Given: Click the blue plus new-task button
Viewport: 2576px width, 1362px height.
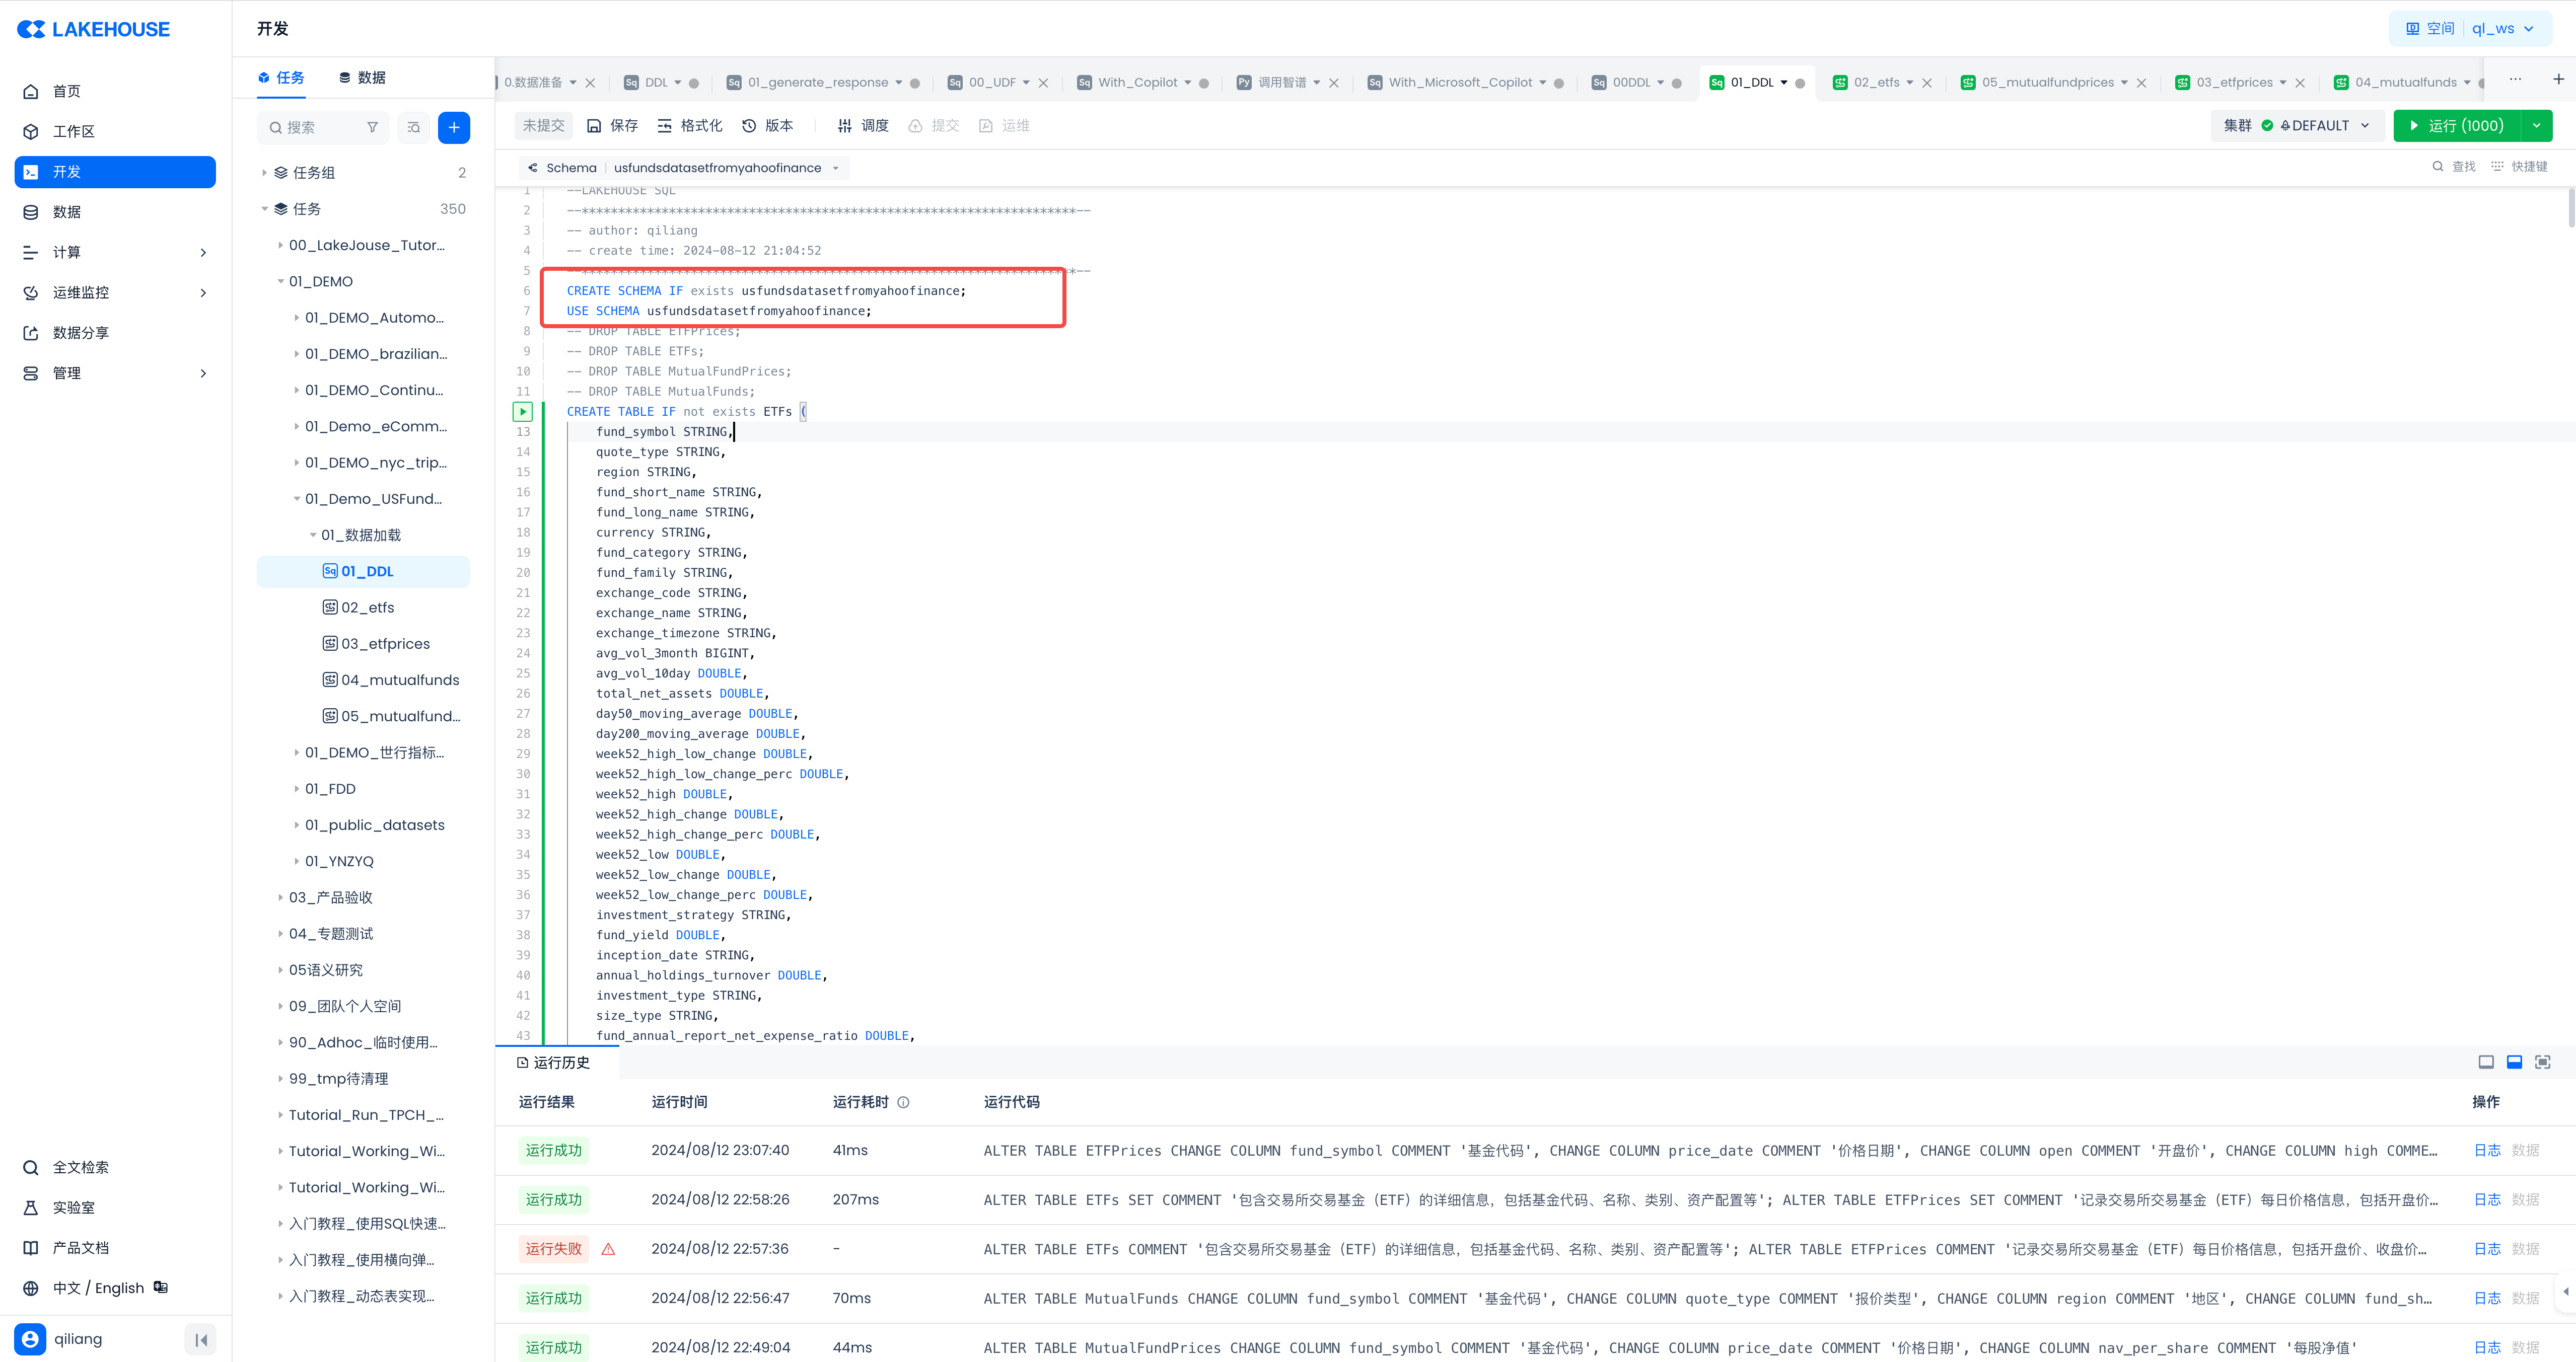Looking at the screenshot, I should click(x=453, y=127).
